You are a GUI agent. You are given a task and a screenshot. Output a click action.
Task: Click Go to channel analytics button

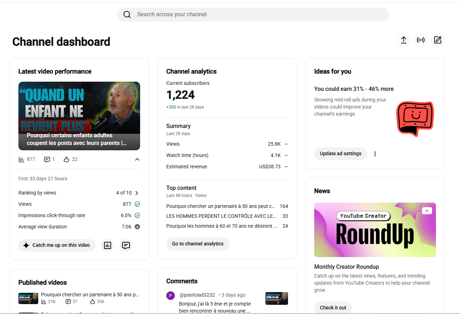click(x=198, y=244)
